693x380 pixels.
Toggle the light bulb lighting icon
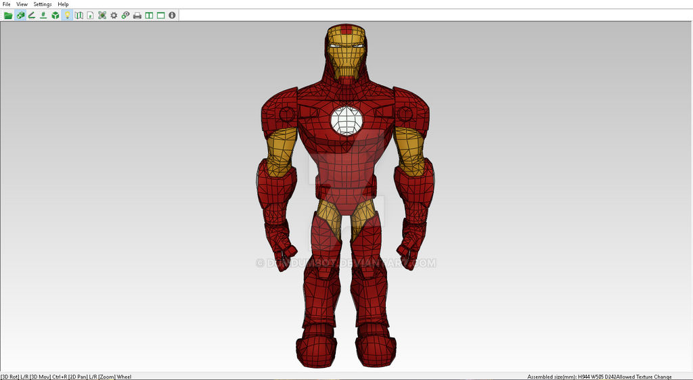pos(67,16)
